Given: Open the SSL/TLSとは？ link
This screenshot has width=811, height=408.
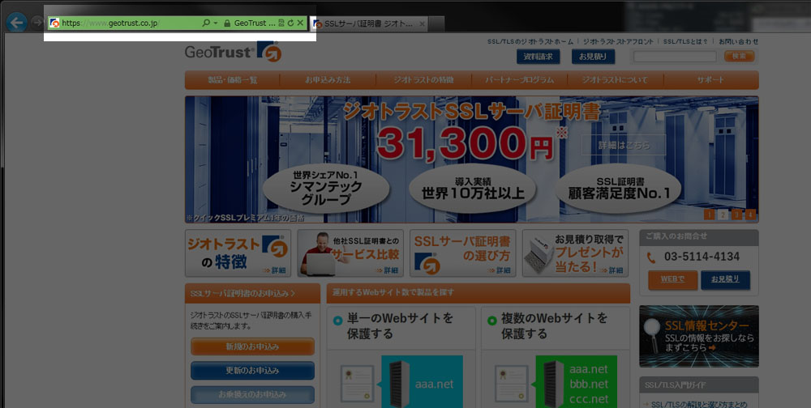Looking at the screenshot, I should [x=685, y=42].
